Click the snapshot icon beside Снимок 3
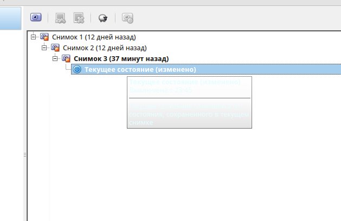Screen dimensions: 341x221 coord(66,58)
